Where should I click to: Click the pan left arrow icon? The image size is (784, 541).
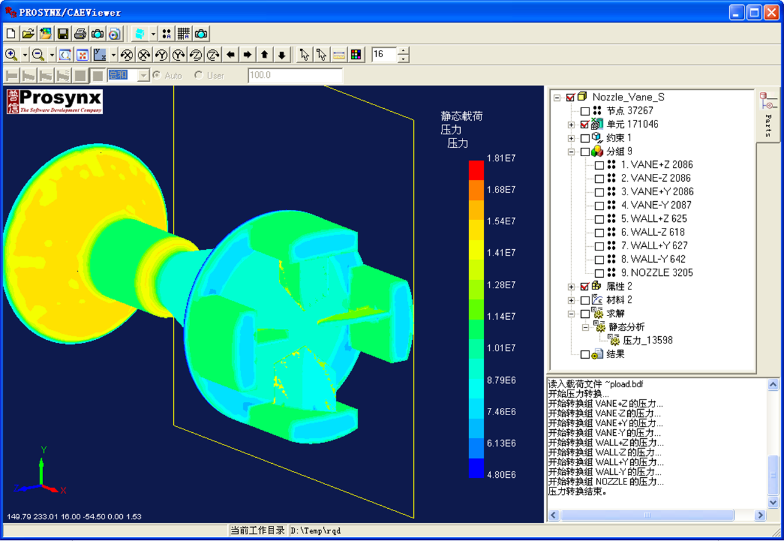pyautogui.click(x=230, y=55)
